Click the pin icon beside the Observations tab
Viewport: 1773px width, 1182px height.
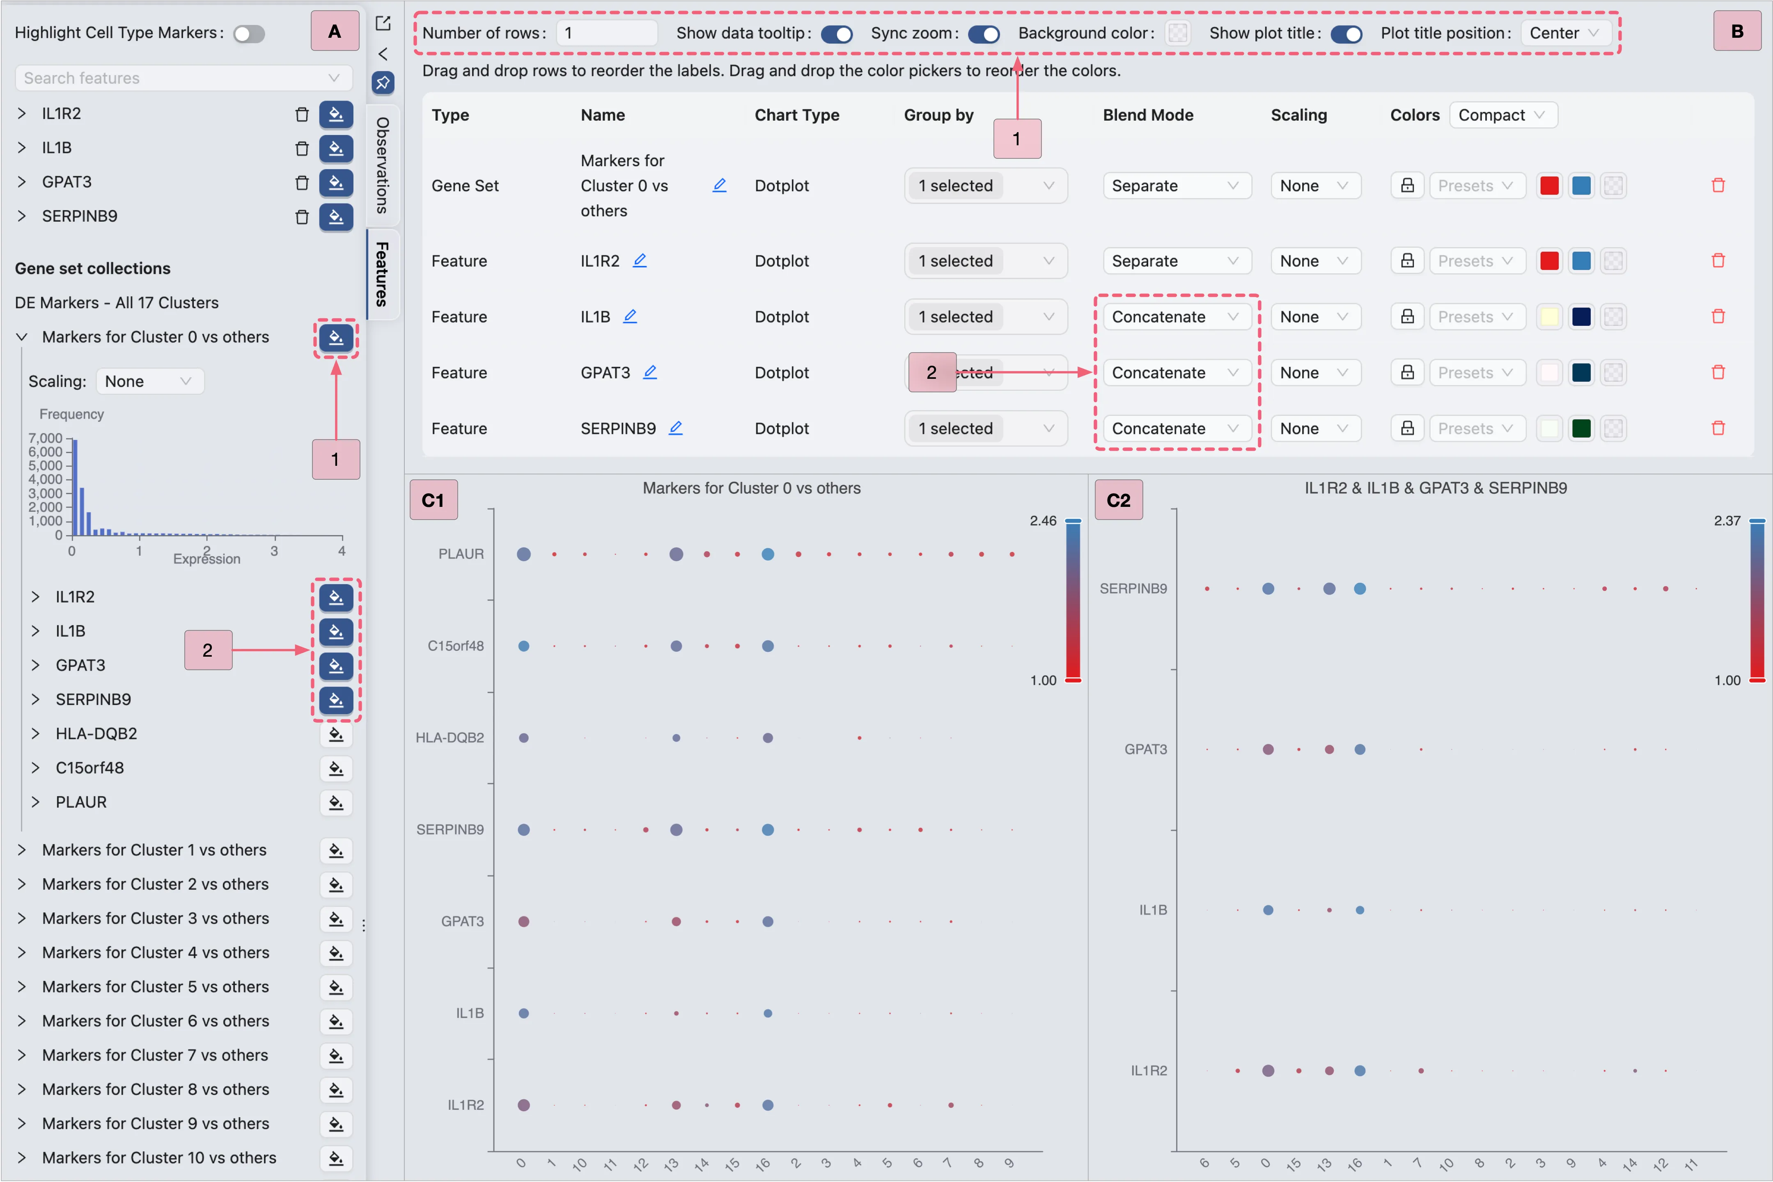tap(383, 83)
